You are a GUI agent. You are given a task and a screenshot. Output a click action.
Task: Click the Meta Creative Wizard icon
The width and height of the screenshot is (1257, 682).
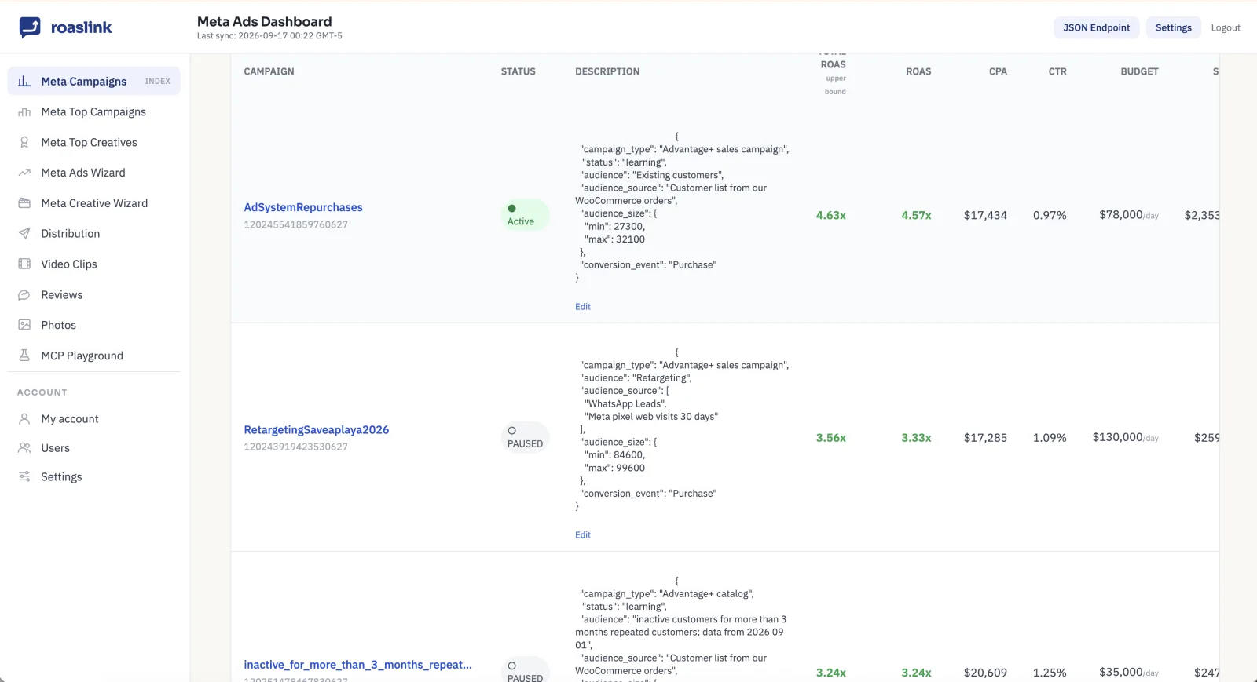(24, 203)
